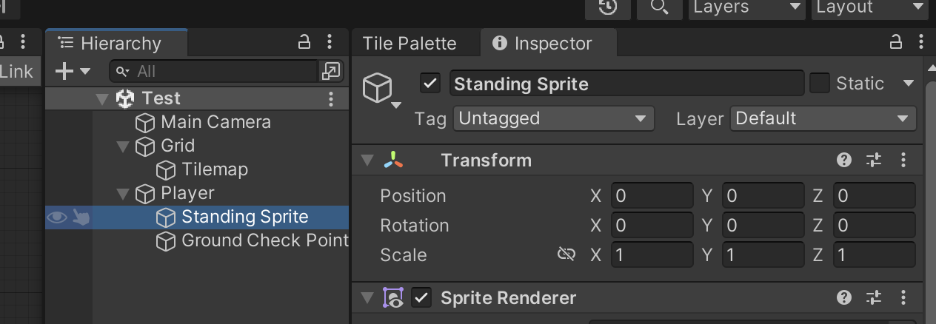Open the Undo History icon in top bar
The width and height of the screenshot is (936, 324).
click(608, 7)
